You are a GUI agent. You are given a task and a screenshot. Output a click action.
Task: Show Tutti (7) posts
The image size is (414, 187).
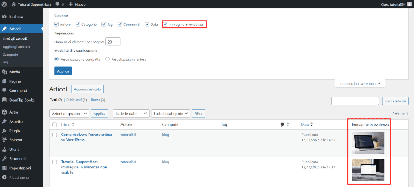[x=56, y=100]
